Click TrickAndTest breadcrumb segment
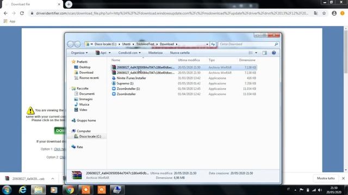Image resolution: width=348 pixels, height=195 pixels. point(145,44)
